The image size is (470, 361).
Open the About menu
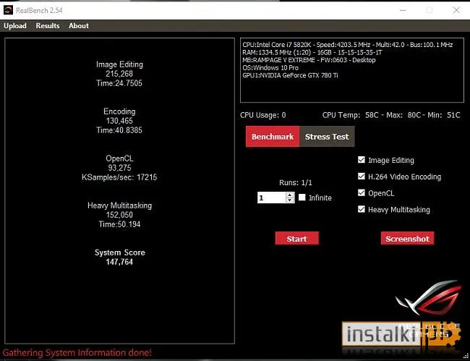79,26
